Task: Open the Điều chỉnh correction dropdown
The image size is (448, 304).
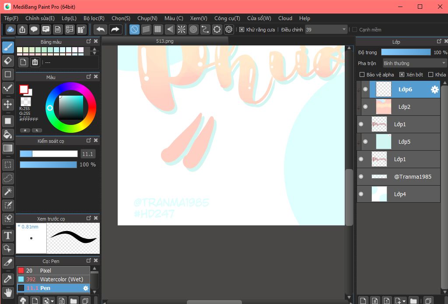Action: [x=326, y=30]
